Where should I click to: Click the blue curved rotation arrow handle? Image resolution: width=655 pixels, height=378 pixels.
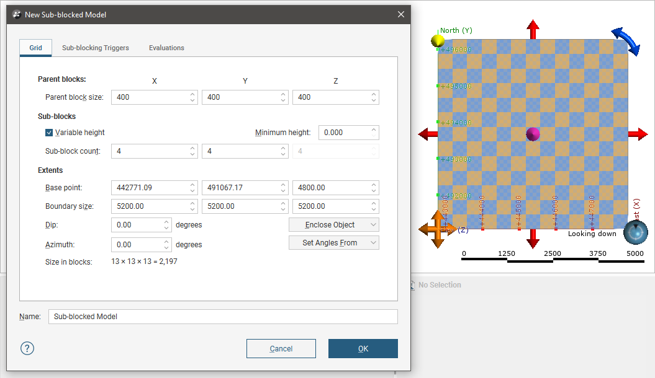625,41
